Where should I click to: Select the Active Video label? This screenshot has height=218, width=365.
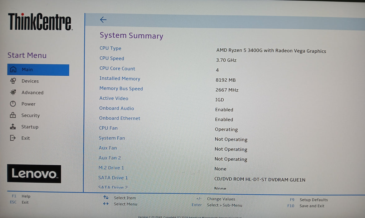click(114, 98)
